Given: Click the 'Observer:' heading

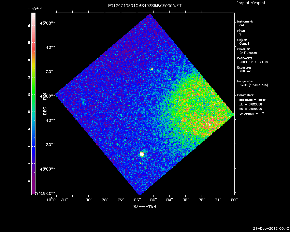Looking at the screenshot, I should pos(244,49).
